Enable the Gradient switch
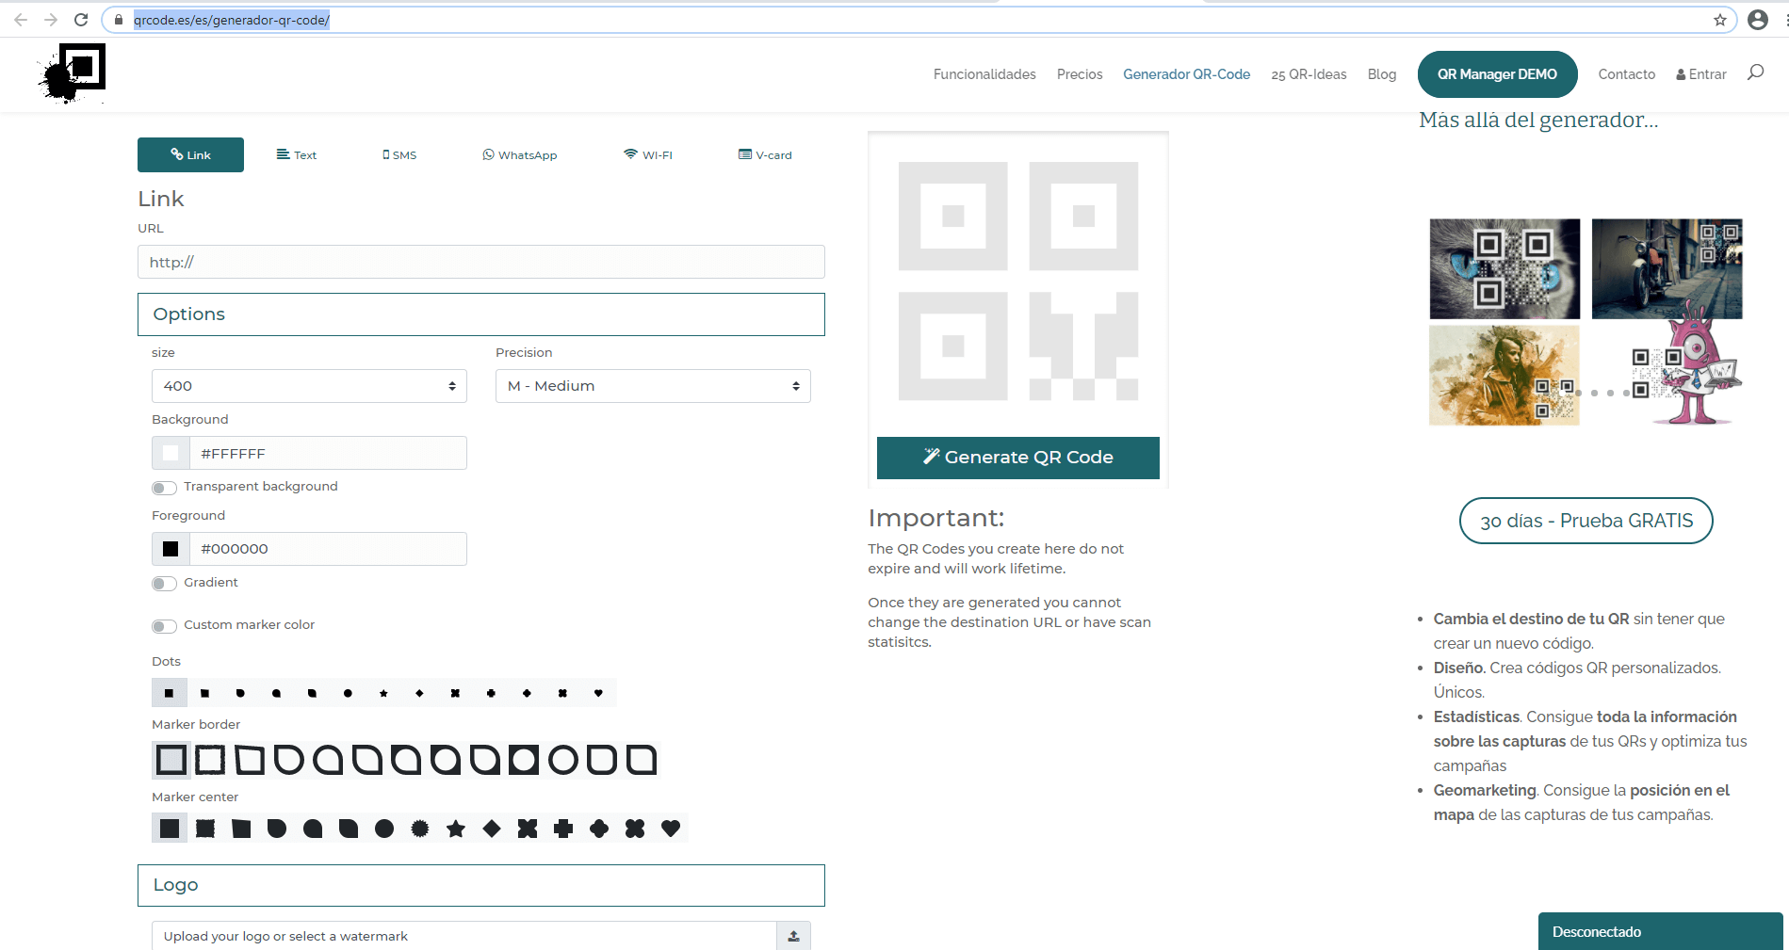 tap(164, 584)
